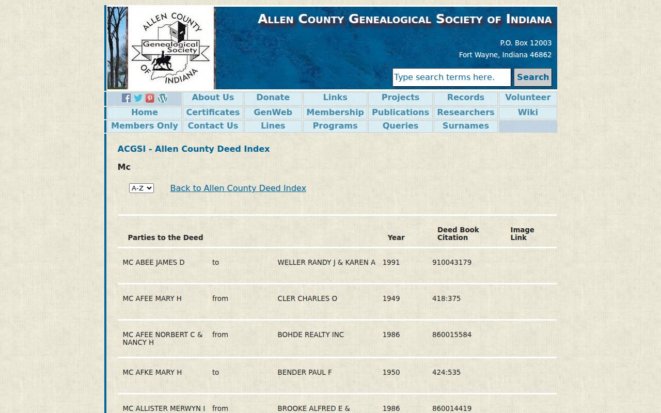Open the Links menu item

pos(335,98)
